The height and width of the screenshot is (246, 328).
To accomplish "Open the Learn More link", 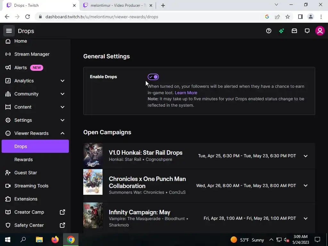I will [186, 93].
